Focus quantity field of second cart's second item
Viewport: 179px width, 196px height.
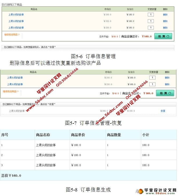coord(152,84)
